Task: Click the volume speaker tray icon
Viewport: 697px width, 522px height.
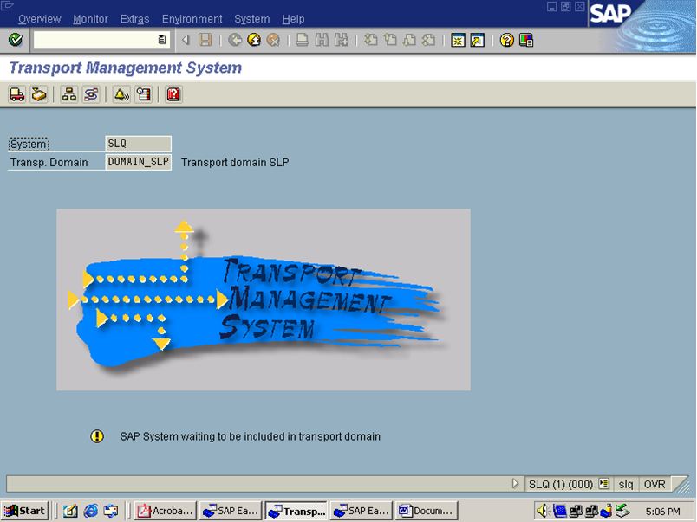Action: tap(543, 511)
